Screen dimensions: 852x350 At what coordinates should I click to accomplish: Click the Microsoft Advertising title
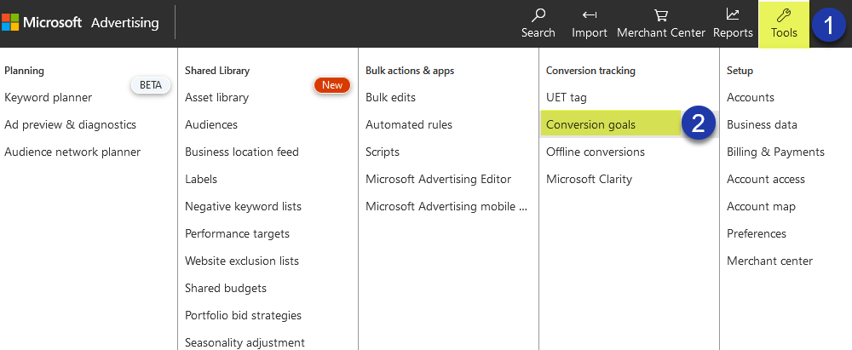click(x=91, y=22)
